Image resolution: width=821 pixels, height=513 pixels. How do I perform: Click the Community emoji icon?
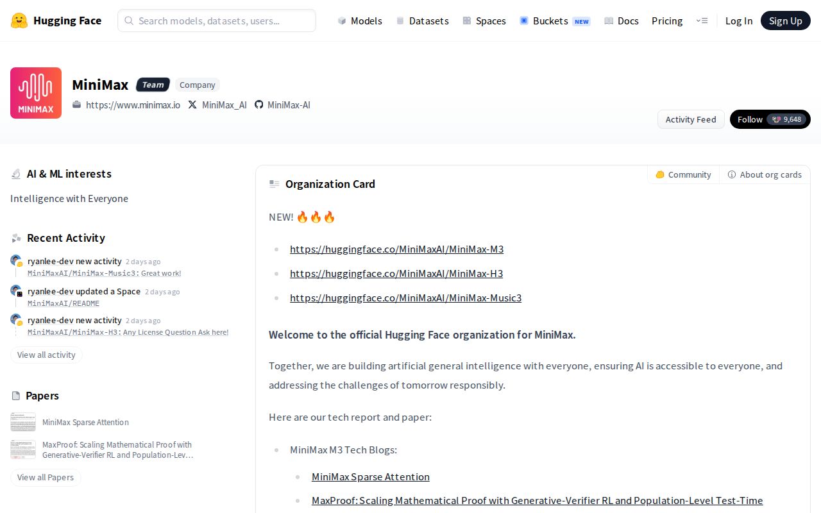click(x=659, y=174)
